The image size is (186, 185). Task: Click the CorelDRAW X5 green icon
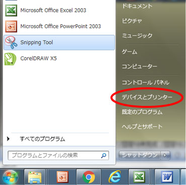click(x=11, y=59)
